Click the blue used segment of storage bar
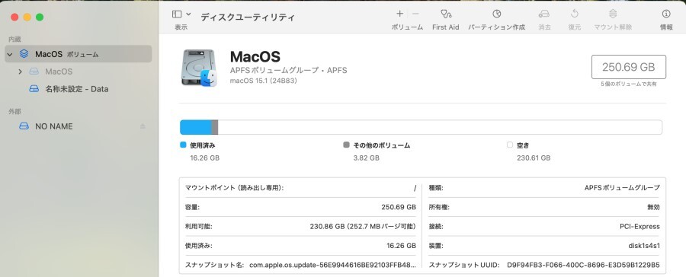The height and width of the screenshot is (277, 686). tap(196, 127)
